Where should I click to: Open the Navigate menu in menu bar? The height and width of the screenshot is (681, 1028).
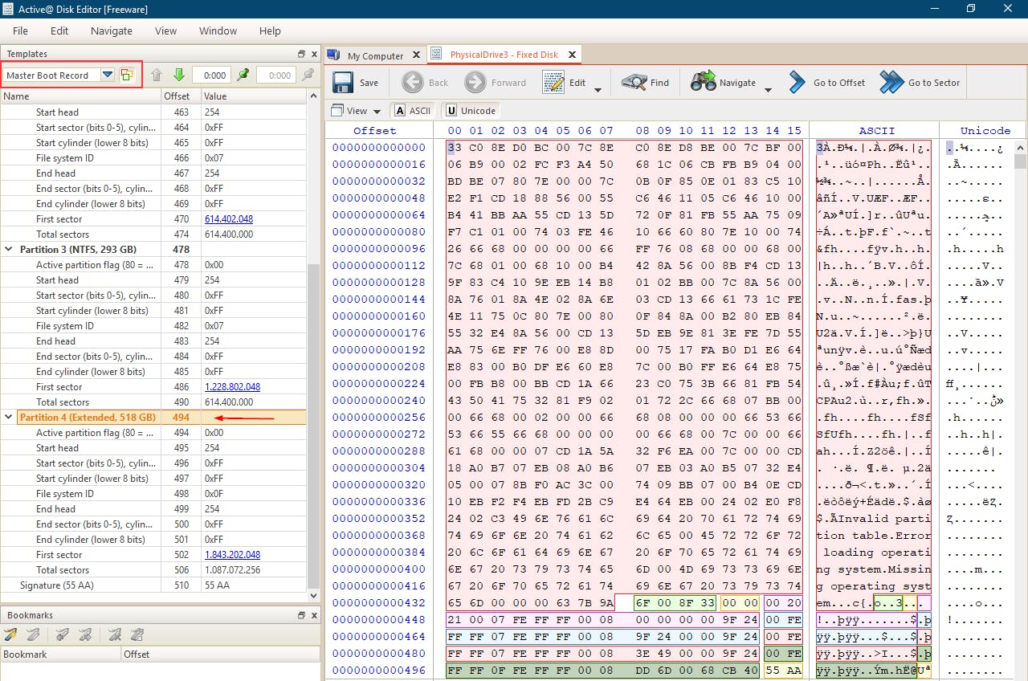(111, 31)
